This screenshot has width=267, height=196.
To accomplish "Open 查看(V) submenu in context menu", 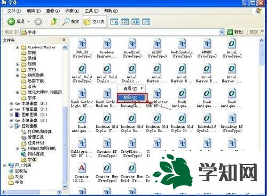I will (x=131, y=88).
